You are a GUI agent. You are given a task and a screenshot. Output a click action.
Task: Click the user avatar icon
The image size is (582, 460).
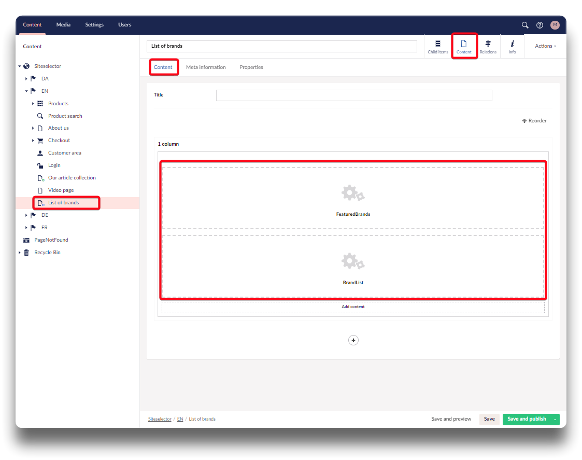click(x=555, y=25)
